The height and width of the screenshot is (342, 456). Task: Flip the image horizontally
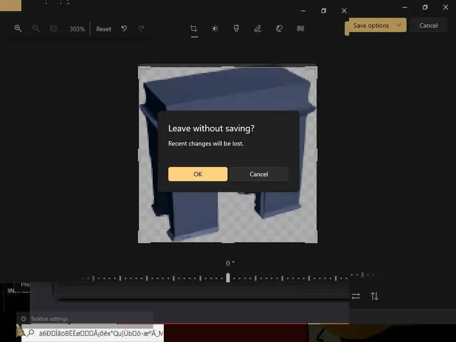[356, 296]
